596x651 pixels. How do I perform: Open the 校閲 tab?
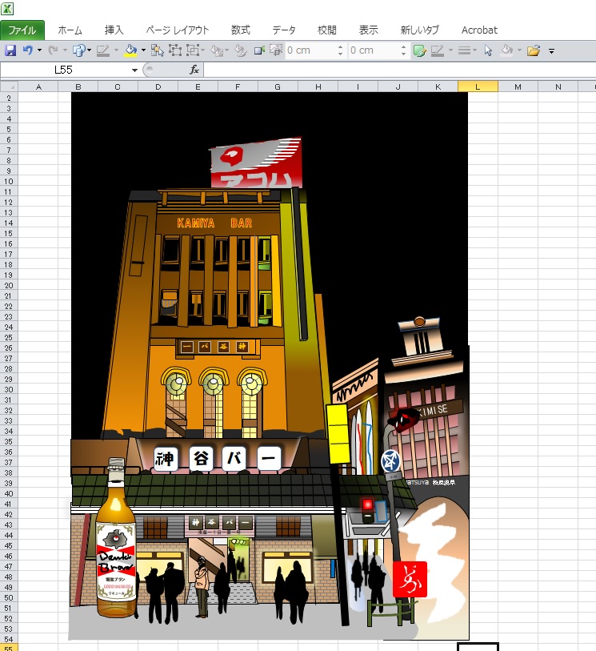click(327, 30)
